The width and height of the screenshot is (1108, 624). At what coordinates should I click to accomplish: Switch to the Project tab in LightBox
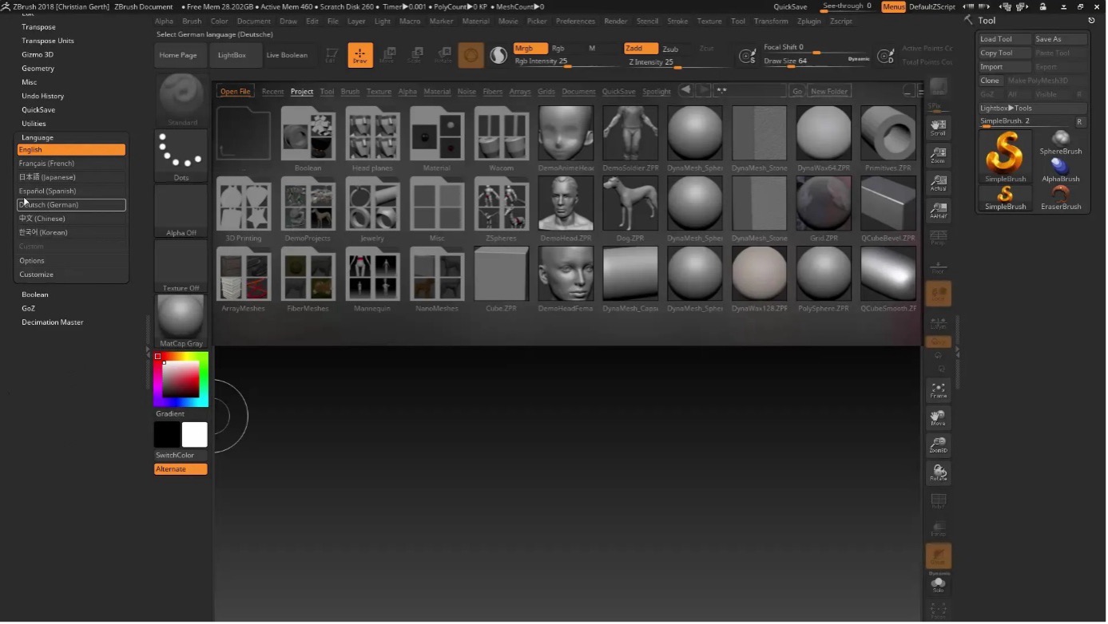tap(302, 92)
